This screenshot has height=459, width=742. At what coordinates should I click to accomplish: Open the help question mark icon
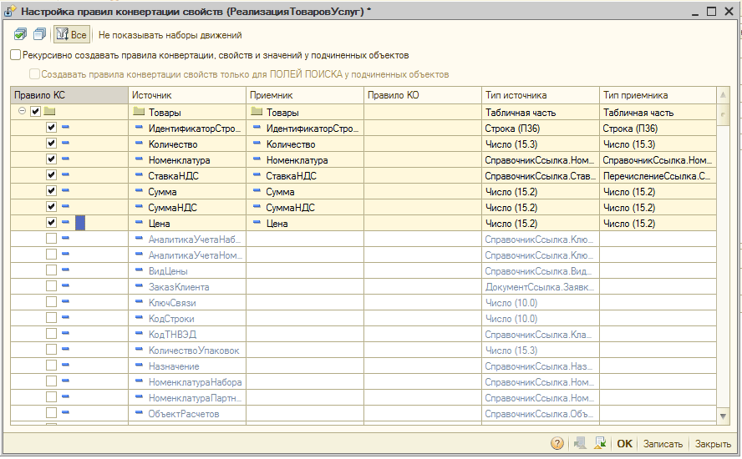point(557,443)
